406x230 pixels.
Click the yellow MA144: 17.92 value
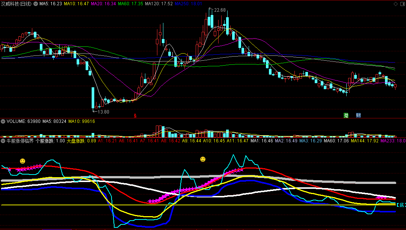pos(365,141)
